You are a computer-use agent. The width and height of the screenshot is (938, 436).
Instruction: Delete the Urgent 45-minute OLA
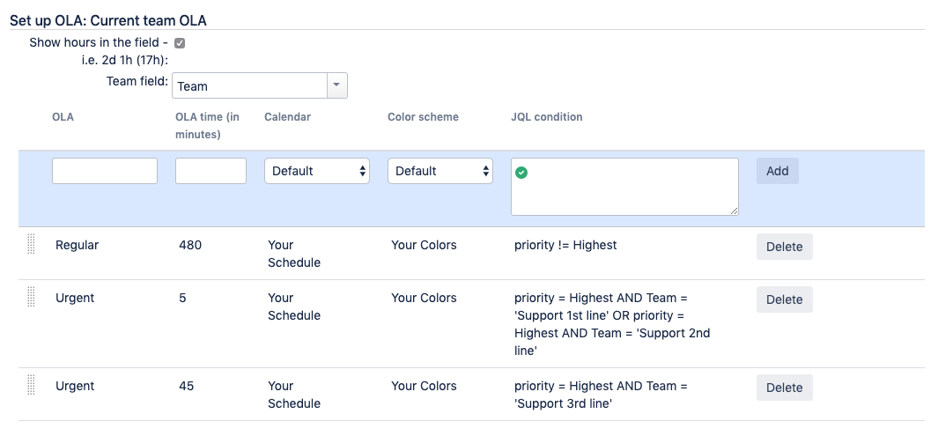(784, 388)
